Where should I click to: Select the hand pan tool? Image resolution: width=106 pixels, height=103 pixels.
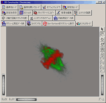coord(102,34)
